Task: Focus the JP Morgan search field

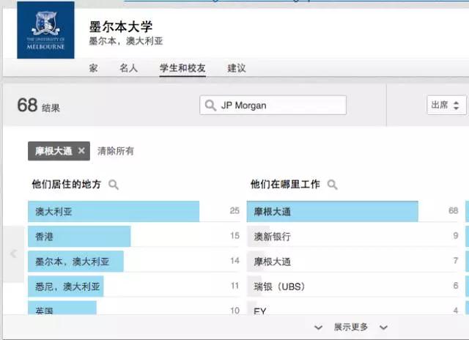Action: click(278, 106)
